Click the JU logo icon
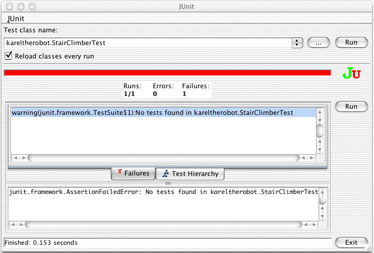Image resolution: width=374 pixels, height=253 pixels. tap(351, 73)
